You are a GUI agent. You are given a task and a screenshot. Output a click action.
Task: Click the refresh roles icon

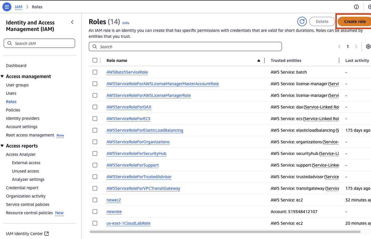[x=302, y=21]
